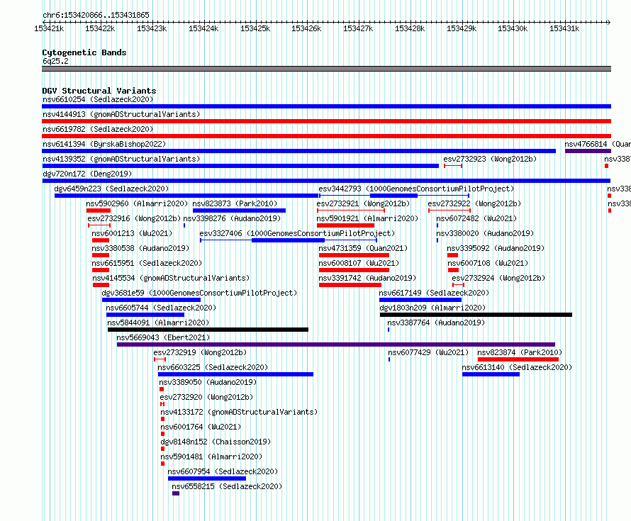The image size is (631, 521).
Task: Open nsv4731359 (Quan2021) label
Action: [363, 248]
